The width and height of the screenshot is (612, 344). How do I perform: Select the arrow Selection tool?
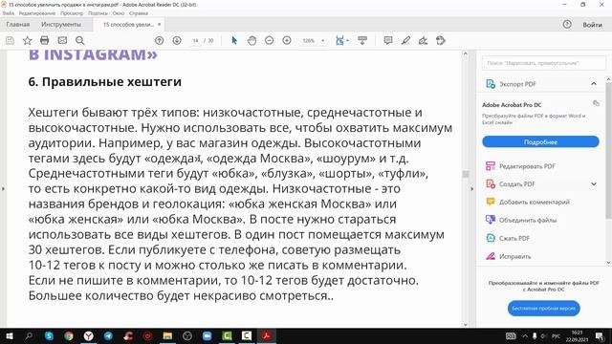234,40
